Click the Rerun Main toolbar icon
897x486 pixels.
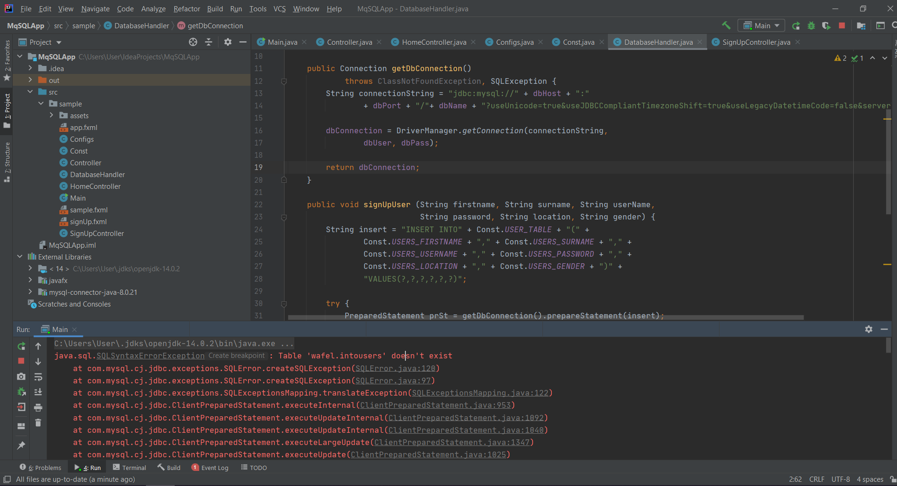[x=796, y=25]
